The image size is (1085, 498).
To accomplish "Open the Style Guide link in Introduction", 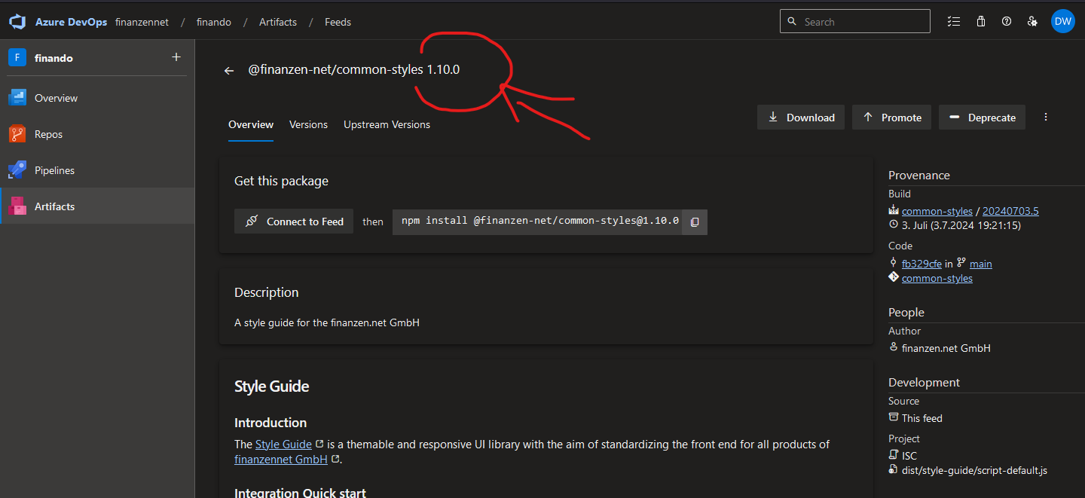I will (283, 445).
